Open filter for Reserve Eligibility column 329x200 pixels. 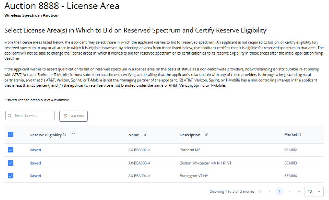tap(73, 135)
